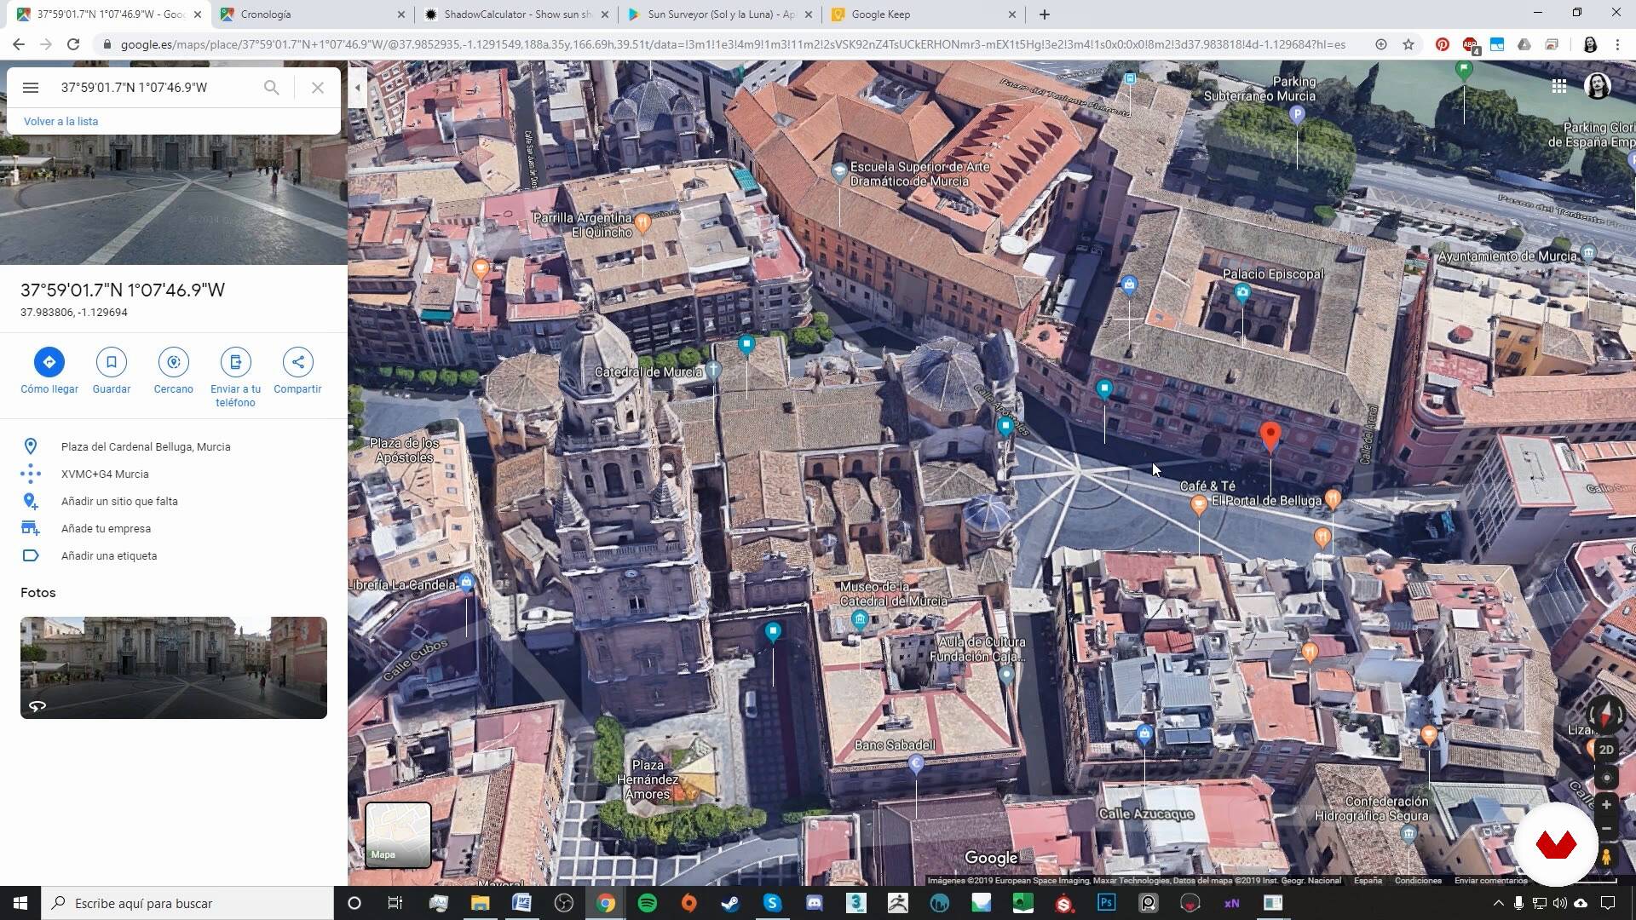
Task: Open the Condiciones link at map bottom
Action: point(1418,881)
